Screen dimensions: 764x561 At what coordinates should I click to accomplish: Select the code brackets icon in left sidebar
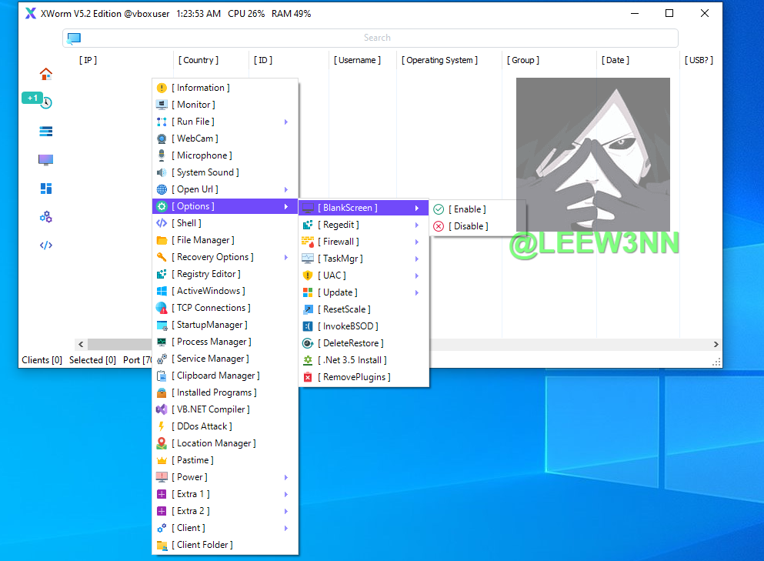46,245
